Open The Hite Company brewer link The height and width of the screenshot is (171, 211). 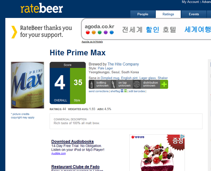pyautogui.click(x=123, y=64)
